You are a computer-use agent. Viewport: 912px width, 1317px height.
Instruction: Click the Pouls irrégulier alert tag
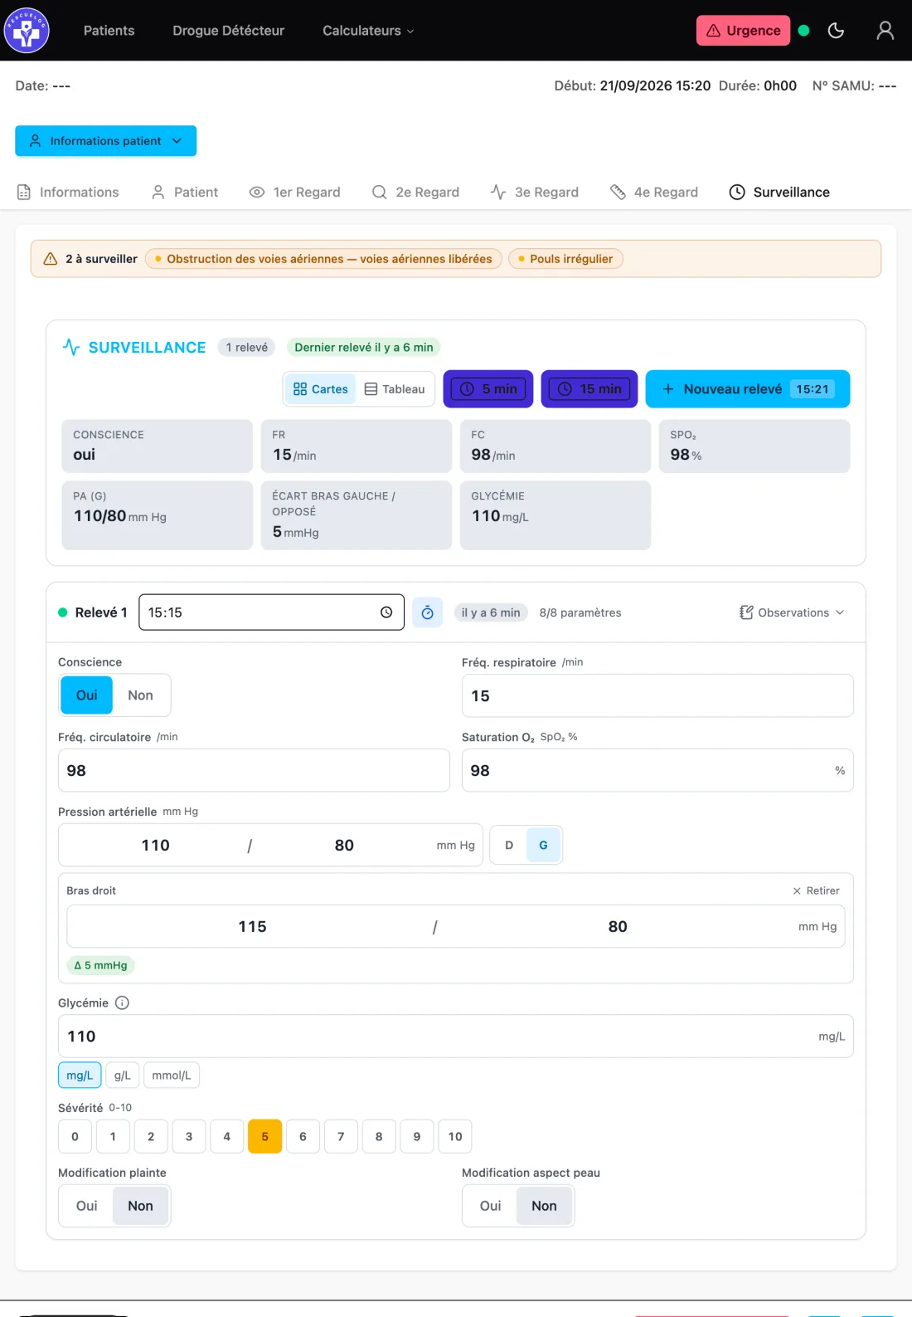coord(565,259)
